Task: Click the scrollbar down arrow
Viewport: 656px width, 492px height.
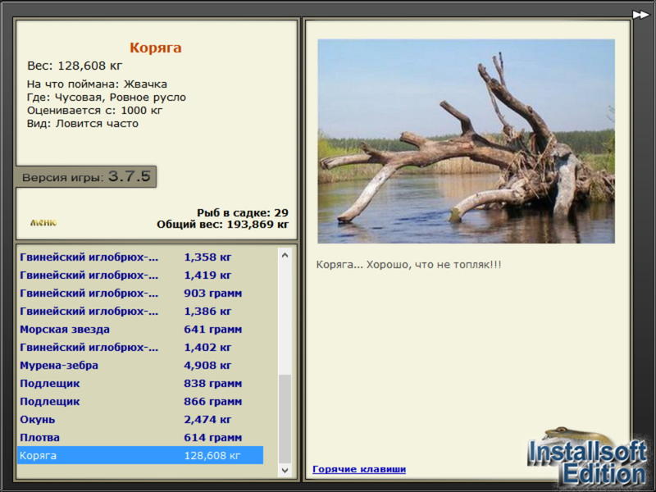Action: coord(285,470)
